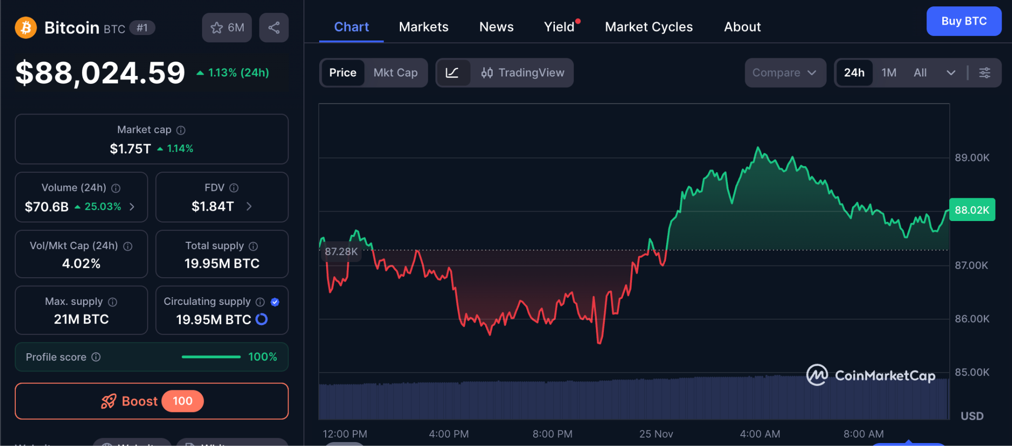Viewport: 1012px width, 446px height.
Task: Click the Boost button
Action: click(152, 401)
